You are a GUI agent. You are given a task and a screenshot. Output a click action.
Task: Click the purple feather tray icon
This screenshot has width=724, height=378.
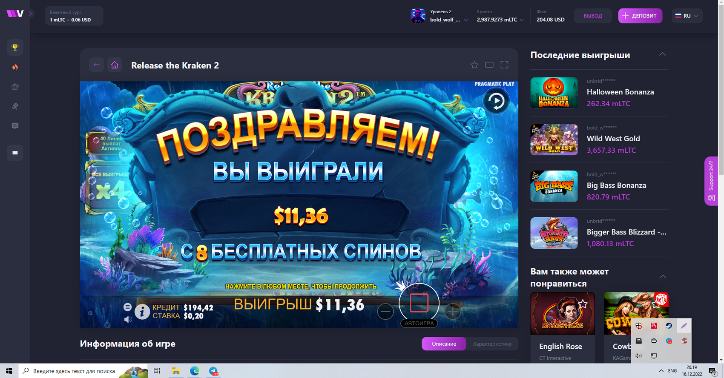(x=684, y=326)
